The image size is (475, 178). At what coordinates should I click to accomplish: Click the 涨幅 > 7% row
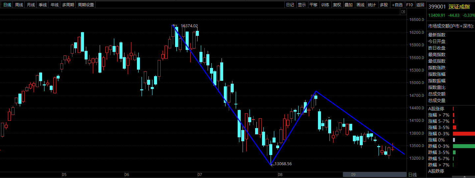451,115
